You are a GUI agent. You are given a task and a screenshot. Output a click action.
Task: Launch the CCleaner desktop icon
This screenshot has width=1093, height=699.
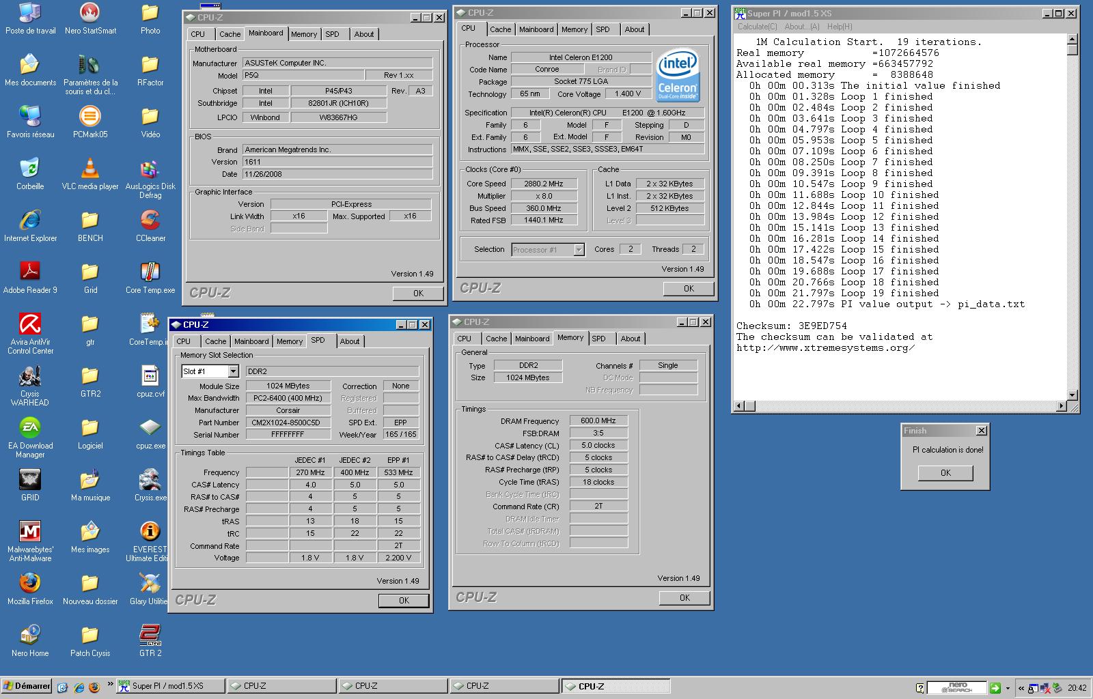150,226
